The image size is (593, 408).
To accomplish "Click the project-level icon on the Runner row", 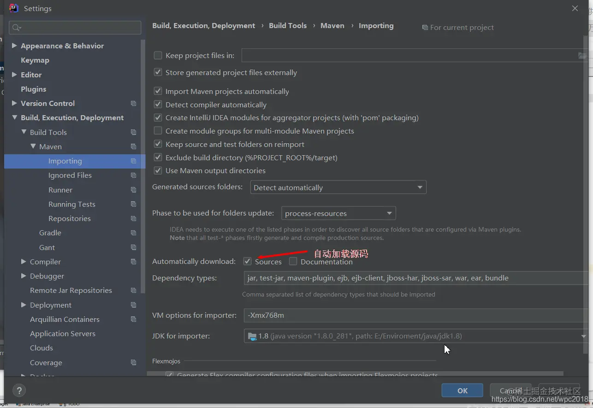I will click(133, 190).
